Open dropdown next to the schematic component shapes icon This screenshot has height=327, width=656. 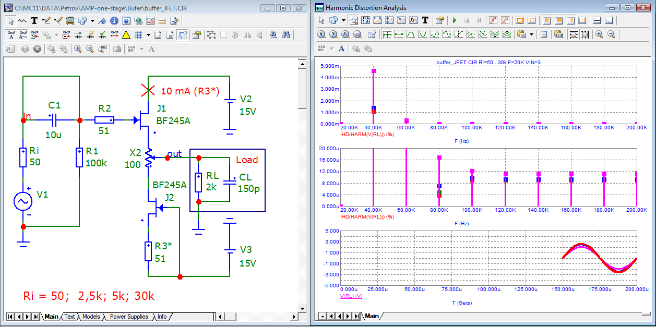pyautogui.click(x=92, y=21)
